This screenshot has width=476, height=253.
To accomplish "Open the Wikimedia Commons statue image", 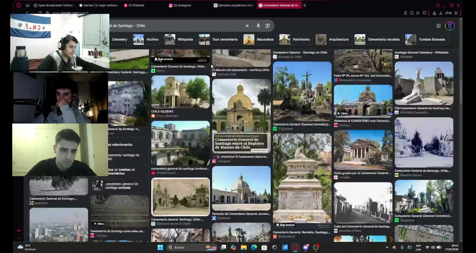I will click(424, 84).
